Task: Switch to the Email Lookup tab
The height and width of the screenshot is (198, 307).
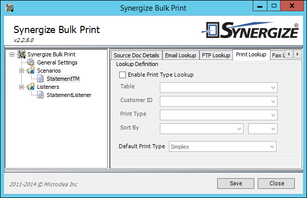Action: [181, 55]
